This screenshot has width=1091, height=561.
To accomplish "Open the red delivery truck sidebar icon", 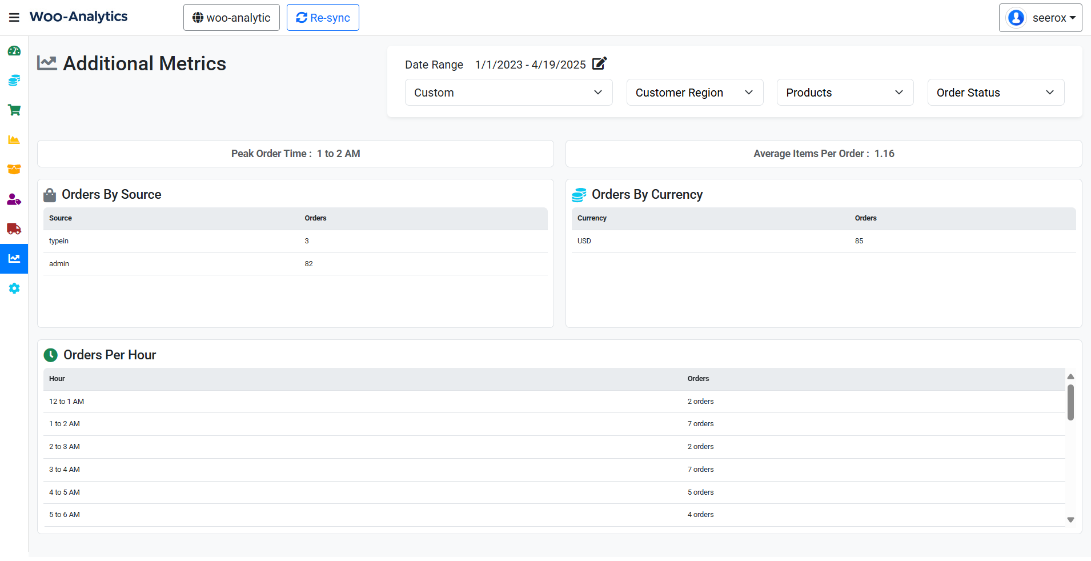I will coord(14,229).
